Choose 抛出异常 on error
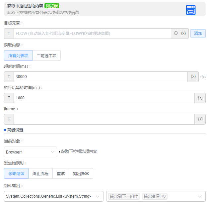 click(x=81, y=173)
